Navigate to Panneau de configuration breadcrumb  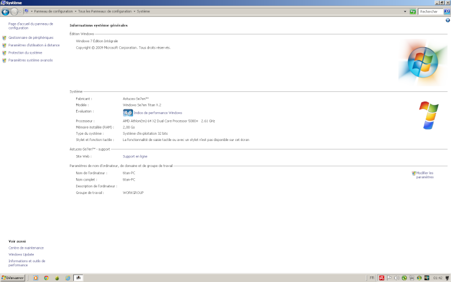pos(53,11)
